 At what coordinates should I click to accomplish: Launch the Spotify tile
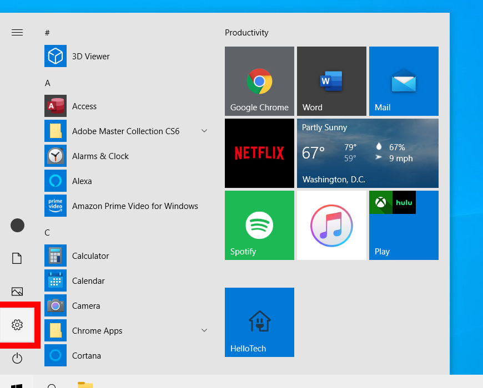pos(259,226)
